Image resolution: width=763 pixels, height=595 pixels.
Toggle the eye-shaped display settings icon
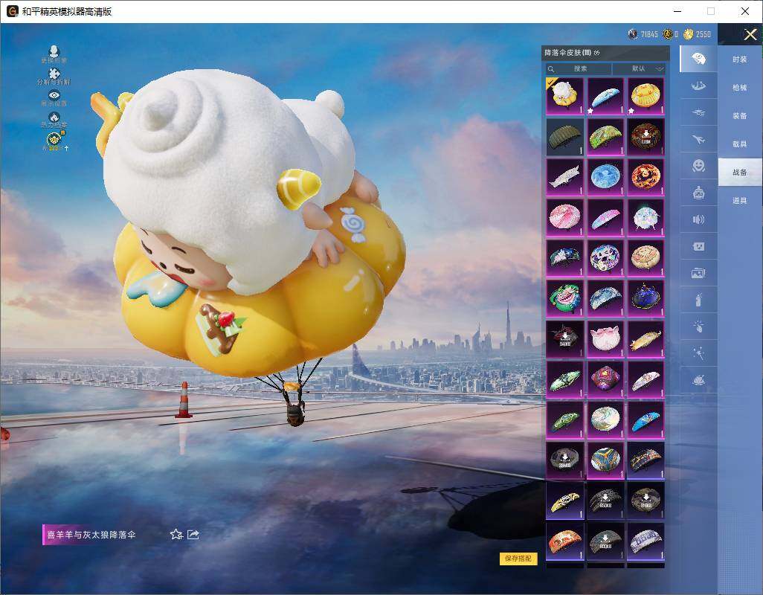(x=54, y=95)
